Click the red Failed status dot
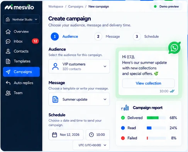Image resolution: width=188 pixels, height=152 pixels. pos(123,138)
